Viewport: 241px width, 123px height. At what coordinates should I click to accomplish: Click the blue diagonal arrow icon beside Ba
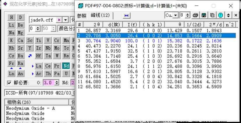pyautogui.click(x=30, y=56)
